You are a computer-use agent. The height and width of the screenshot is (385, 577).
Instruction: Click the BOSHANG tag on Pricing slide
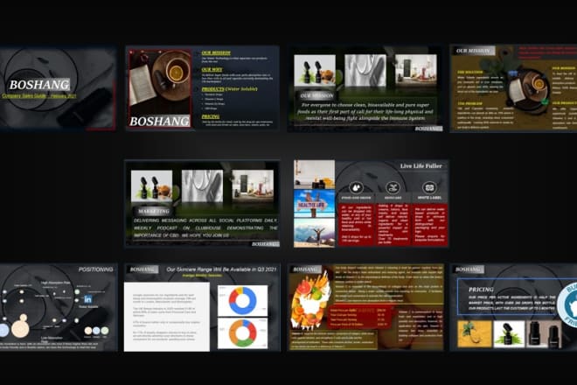(469, 269)
